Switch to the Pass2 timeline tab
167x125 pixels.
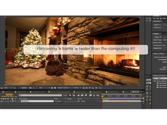tap(126, 92)
